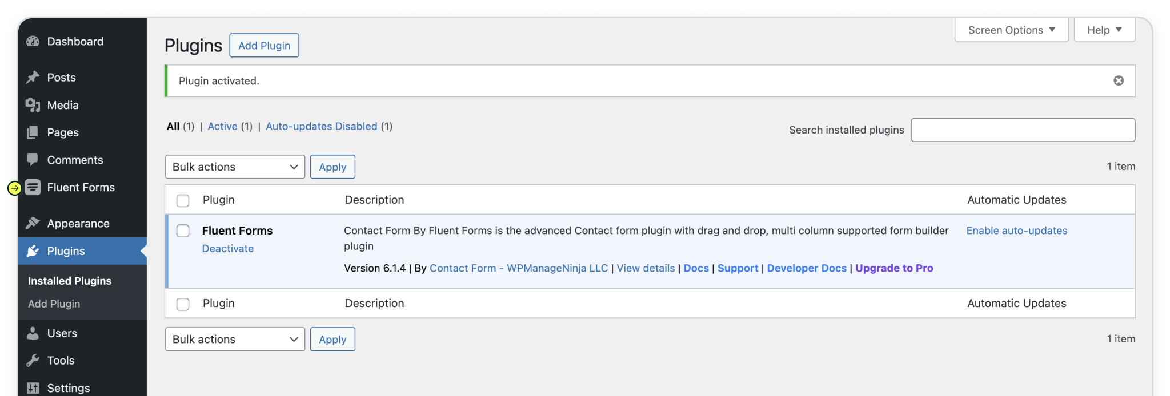The width and height of the screenshot is (1170, 396).
Task: Open the Developer Docs link
Action: [807, 268]
